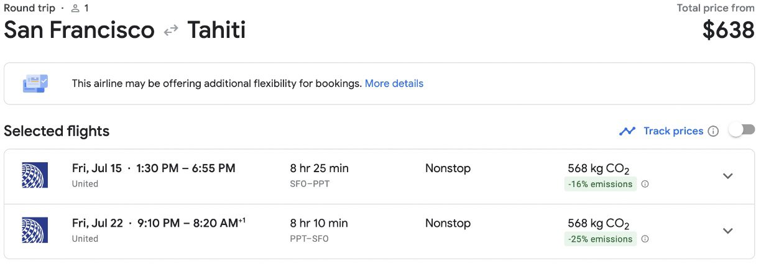Click the PPT–SFO route text
The width and height of the screenshot is (761, 266).
click(x=309, y=239)
